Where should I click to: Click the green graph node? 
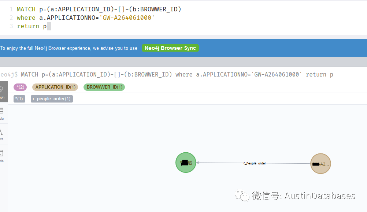186,163
